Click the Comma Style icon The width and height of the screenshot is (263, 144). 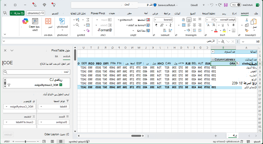pyautogui.click(x=156, y=25)
